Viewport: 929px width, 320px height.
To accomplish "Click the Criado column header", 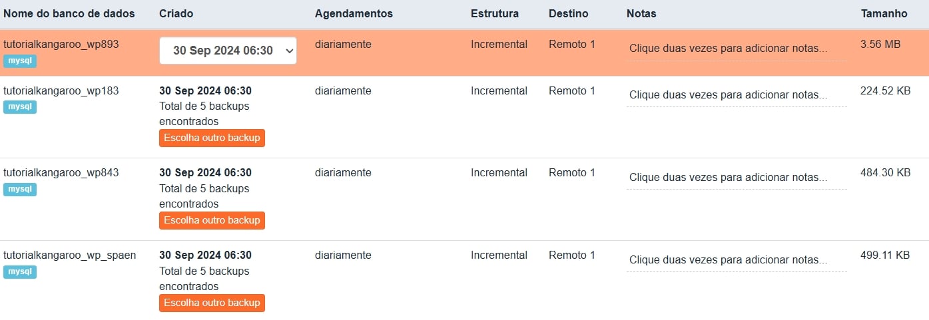I will click(176, 14).
